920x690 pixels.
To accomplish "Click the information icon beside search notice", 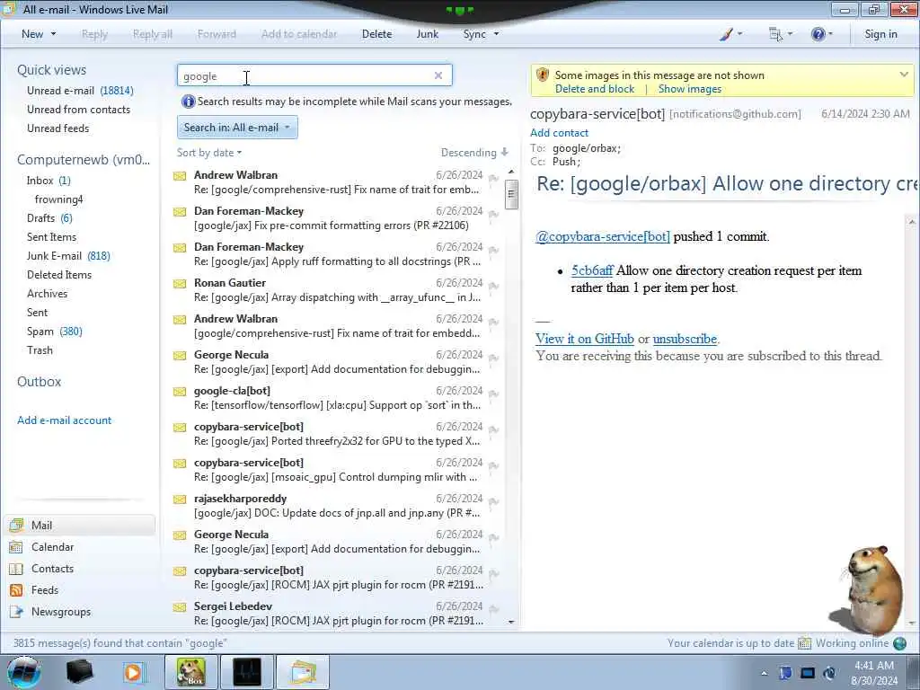I will pyautogui.click(x=189, y=102).
